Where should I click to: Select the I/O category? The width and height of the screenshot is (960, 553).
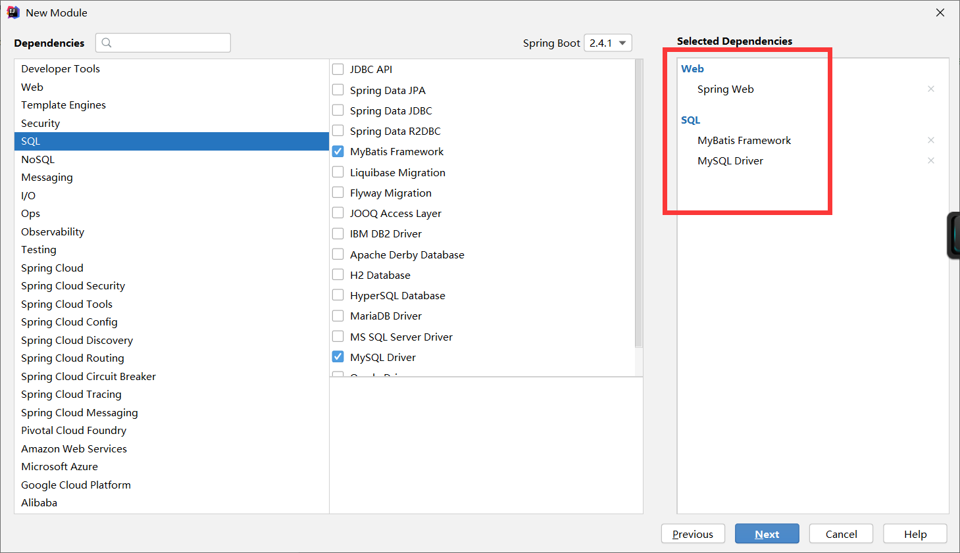171,195
